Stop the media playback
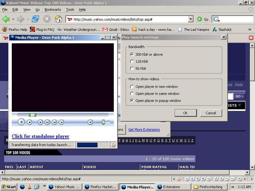Viewport: 255px width, 191px height. tap(30, 122)
